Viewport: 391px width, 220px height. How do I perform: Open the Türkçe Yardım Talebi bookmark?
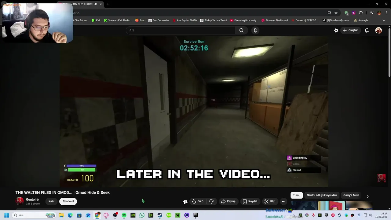[x=214, y=20]
